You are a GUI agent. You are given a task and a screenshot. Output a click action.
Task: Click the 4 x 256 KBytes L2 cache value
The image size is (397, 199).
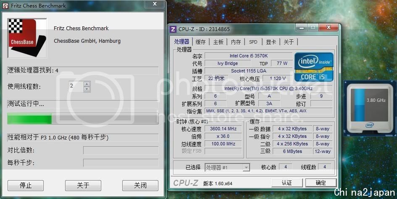(x=292, y=144)
